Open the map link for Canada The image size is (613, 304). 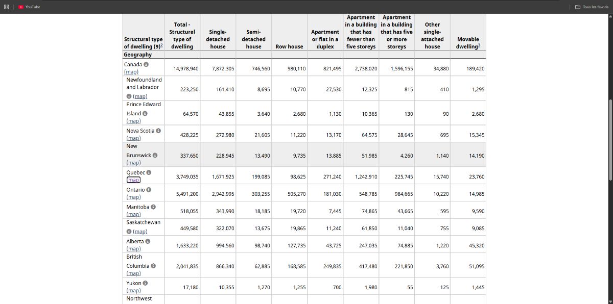coord(131,72)
